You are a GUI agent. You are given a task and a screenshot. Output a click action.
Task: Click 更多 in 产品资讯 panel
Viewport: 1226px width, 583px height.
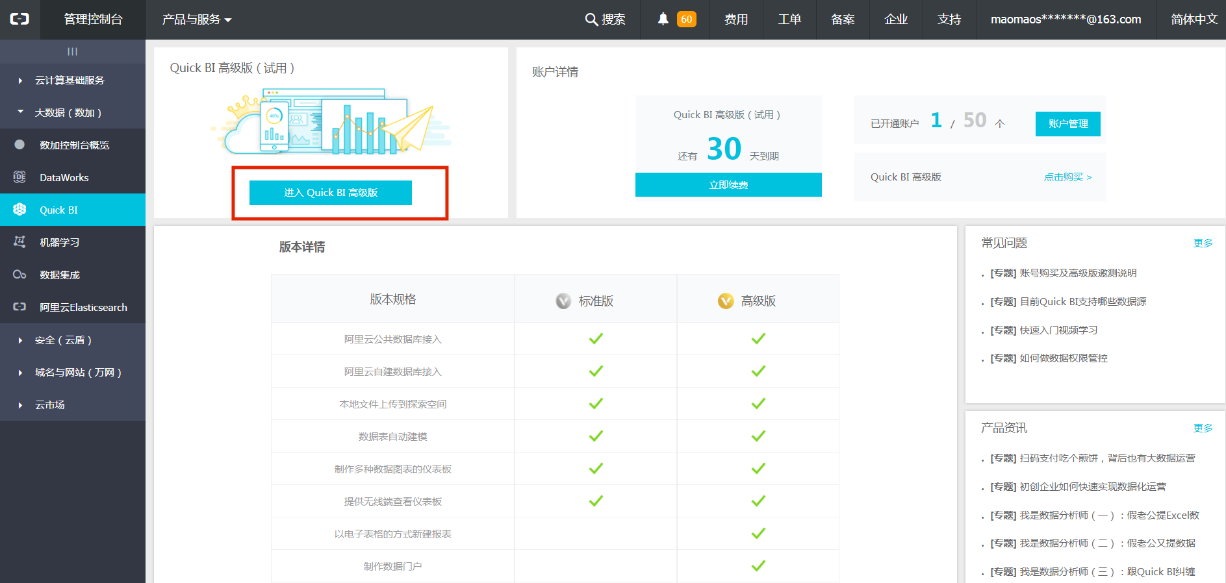click(1203, 428)
